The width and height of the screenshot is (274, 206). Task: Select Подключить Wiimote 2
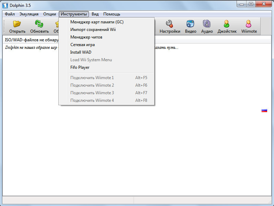click(106, 85)
